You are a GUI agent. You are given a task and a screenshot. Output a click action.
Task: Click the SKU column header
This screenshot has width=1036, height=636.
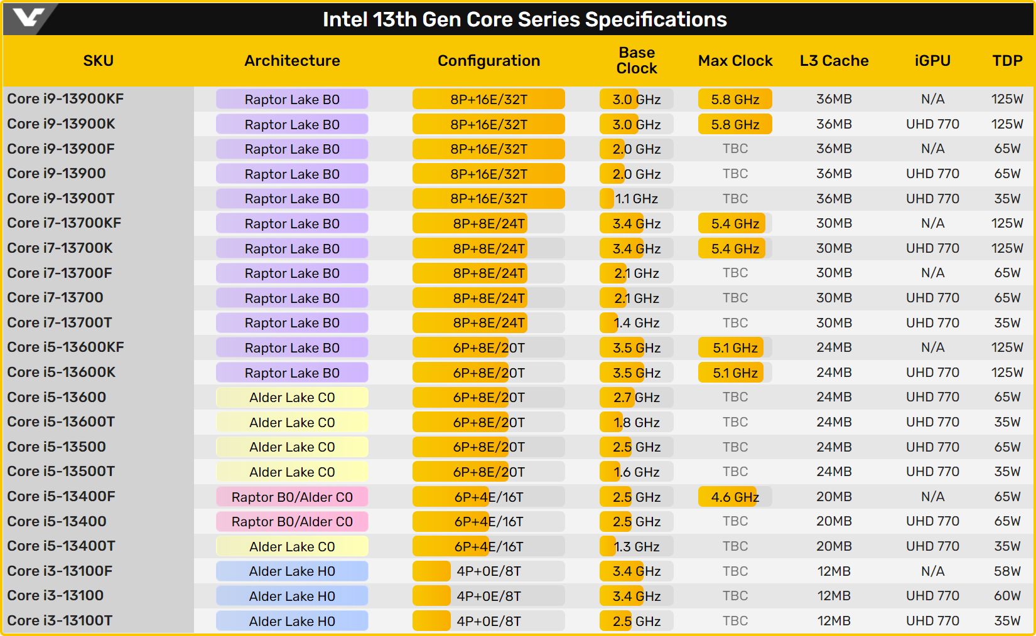point(99,61)
